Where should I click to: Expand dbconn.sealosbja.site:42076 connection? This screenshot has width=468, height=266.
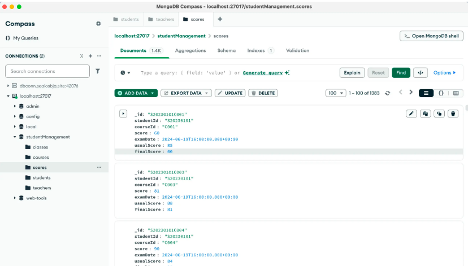[8, 86]
